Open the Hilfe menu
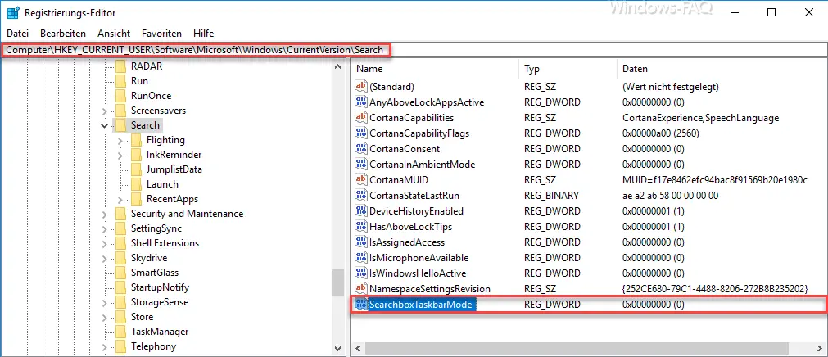The image size is (828, 357). point(203,34)
